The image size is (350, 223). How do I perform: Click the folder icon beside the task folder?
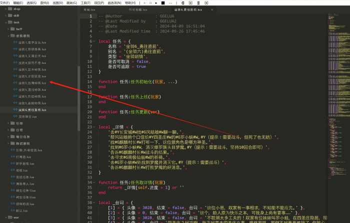10,22
